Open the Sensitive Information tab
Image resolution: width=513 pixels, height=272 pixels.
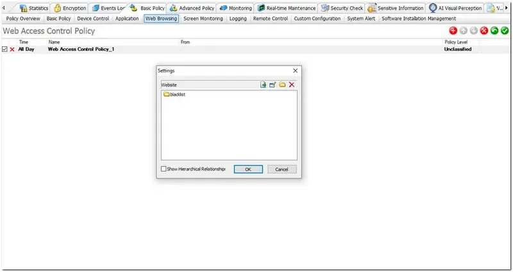[x=396, y=8]
